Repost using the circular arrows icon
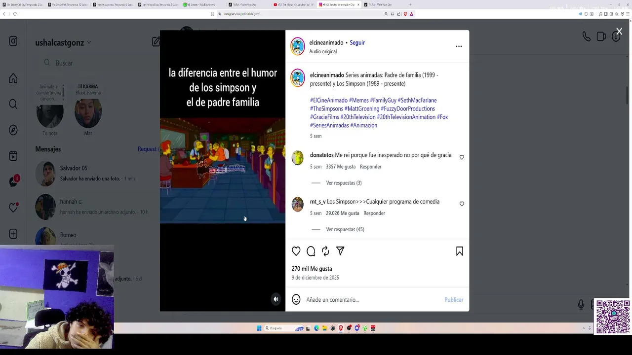Screen dimensions: 632x355 325,251
